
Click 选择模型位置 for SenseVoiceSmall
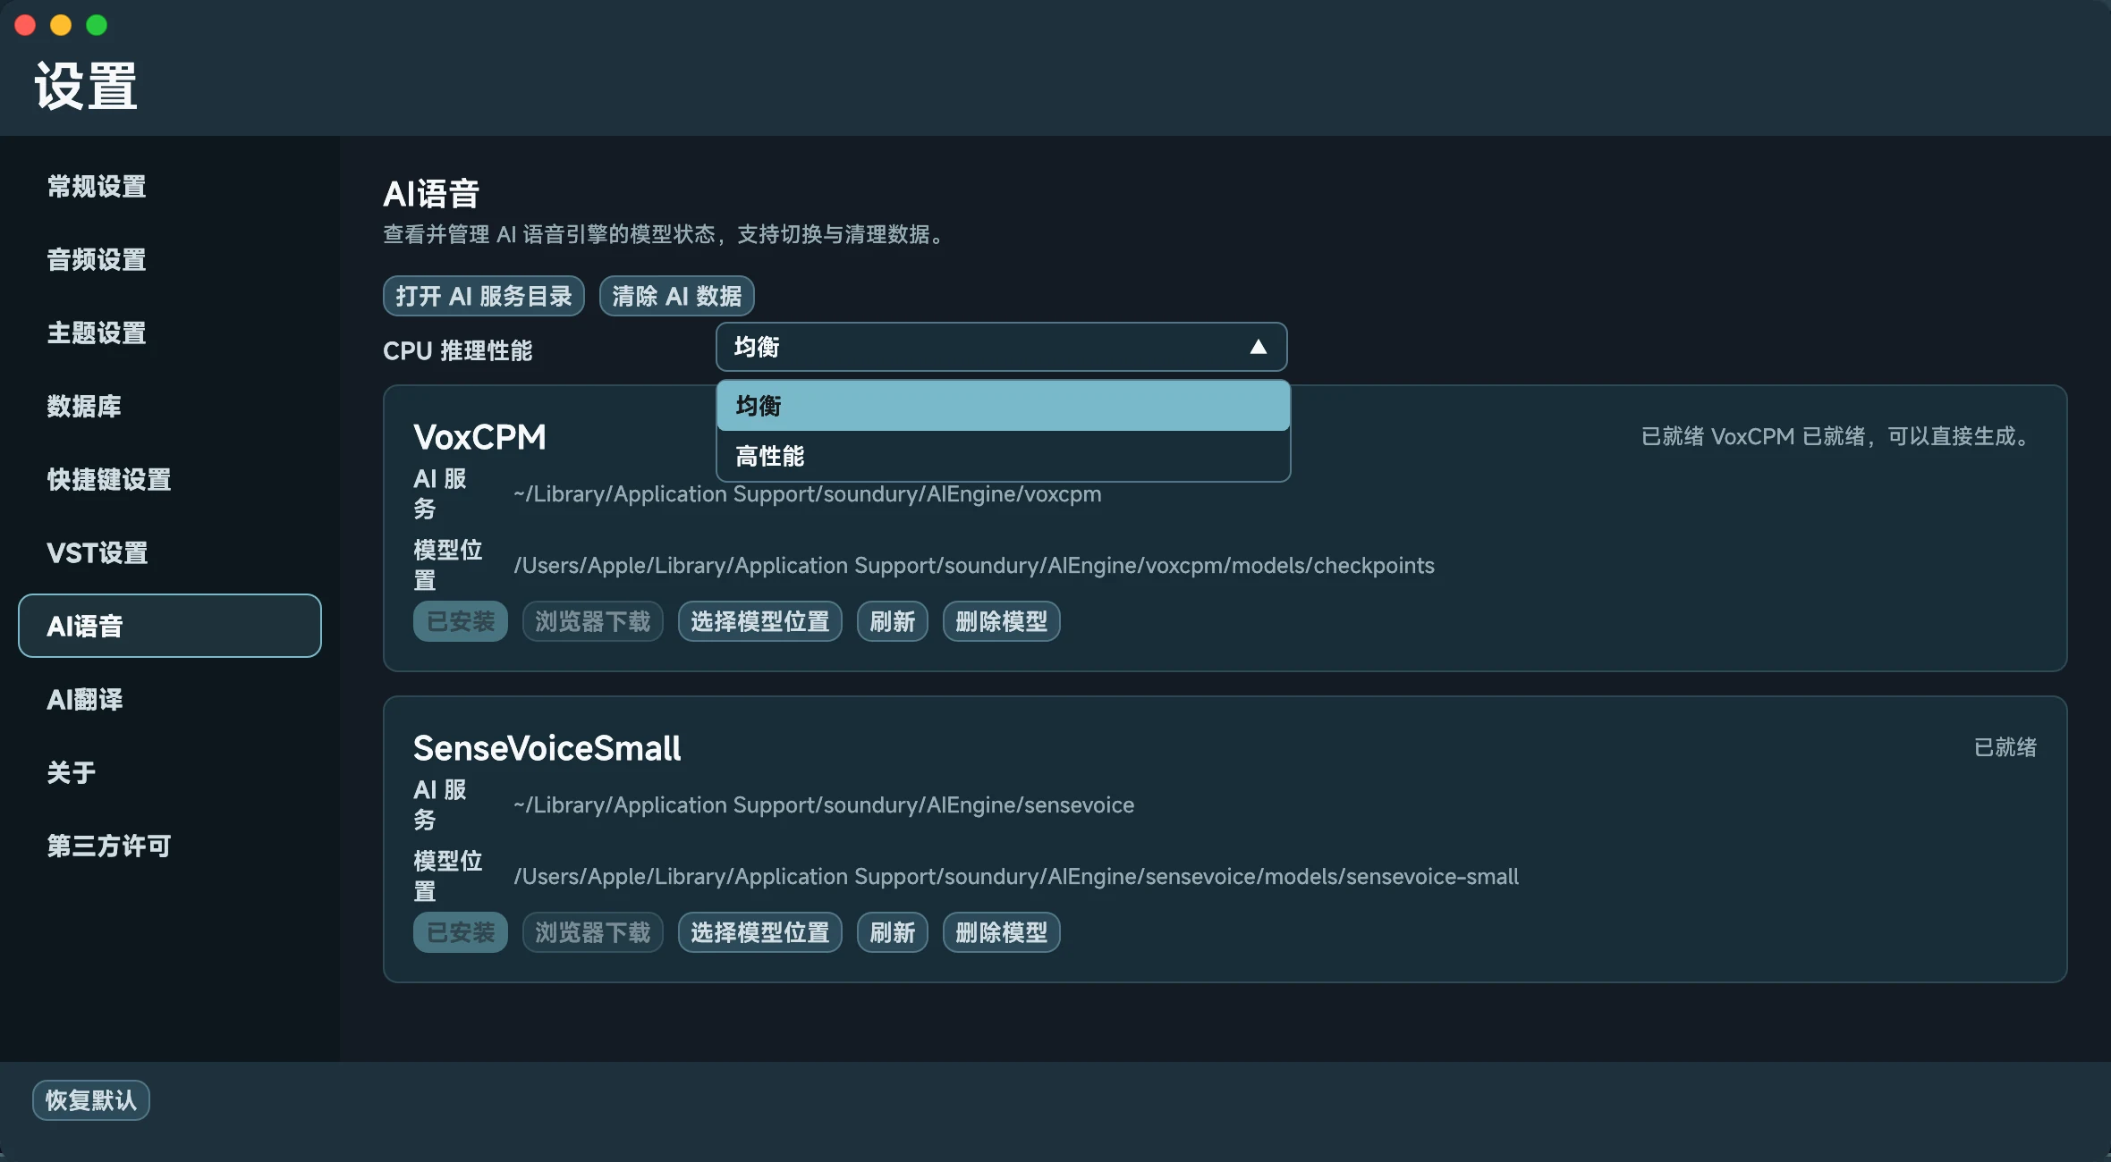[x=759, y=932]
